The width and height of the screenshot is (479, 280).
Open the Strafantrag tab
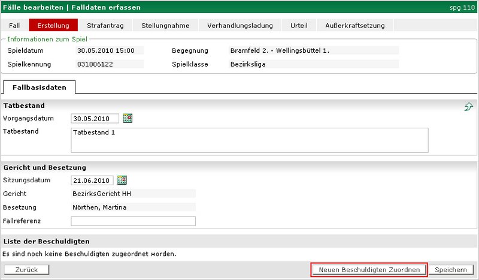[x=105, y=25]
